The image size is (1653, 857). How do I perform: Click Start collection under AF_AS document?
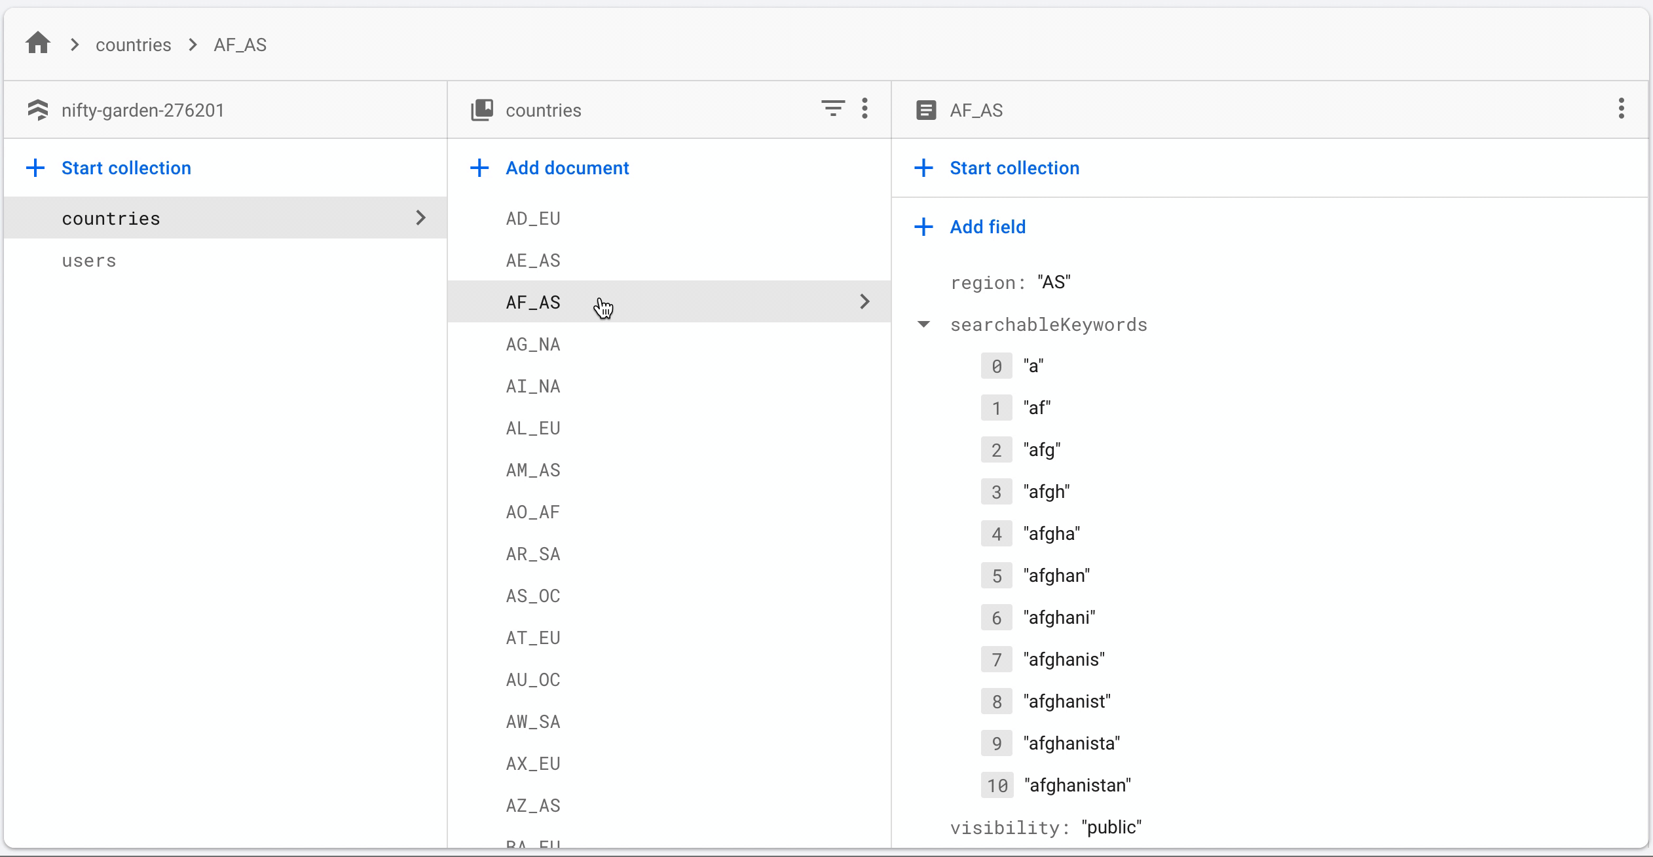(x=1014, y=168)
